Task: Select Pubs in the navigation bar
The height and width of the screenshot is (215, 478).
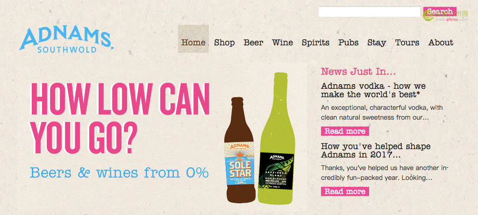Action: [x=348, y=43]
